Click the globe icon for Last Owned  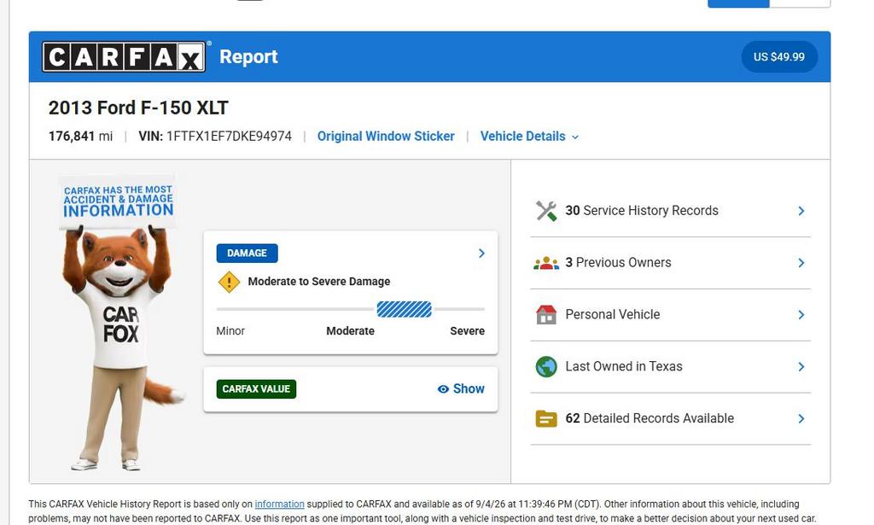click(546, 366)
